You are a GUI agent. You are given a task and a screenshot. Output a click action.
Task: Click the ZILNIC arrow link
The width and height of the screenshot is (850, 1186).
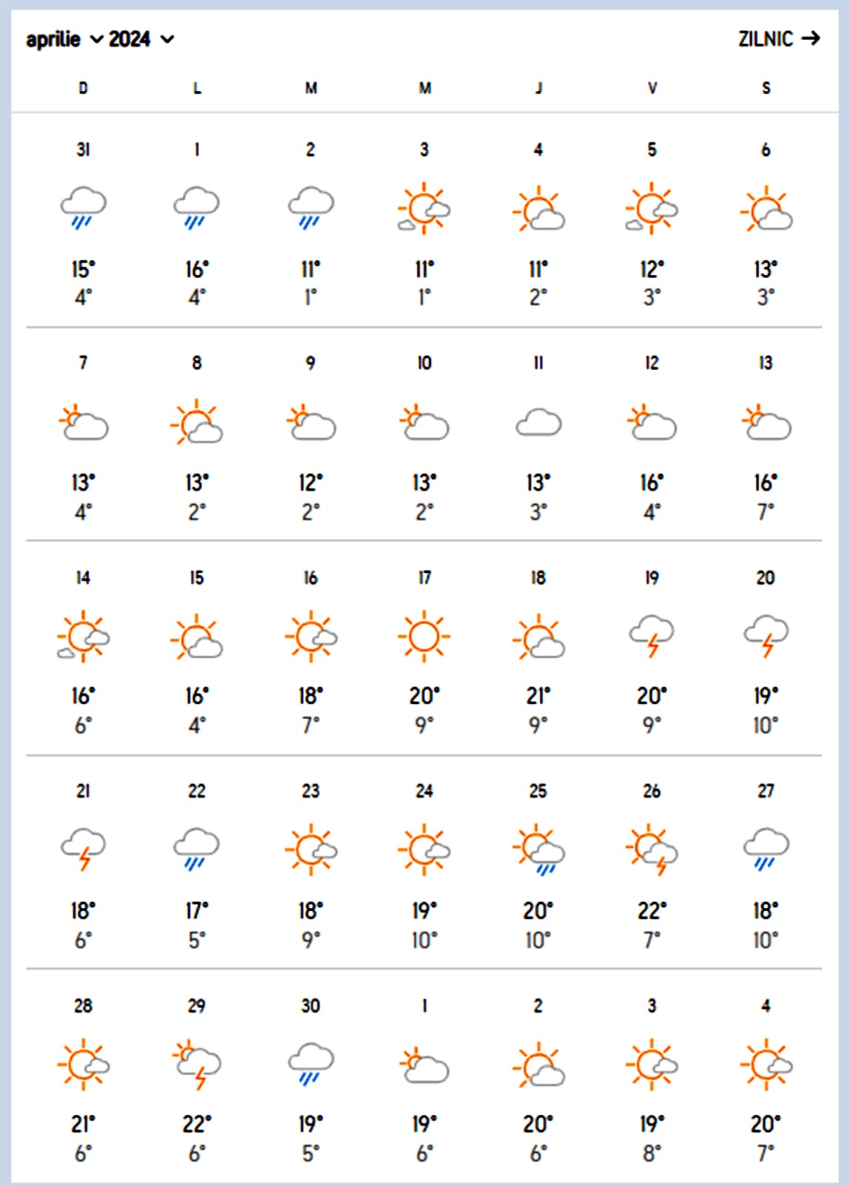click(x=778, y=39)
